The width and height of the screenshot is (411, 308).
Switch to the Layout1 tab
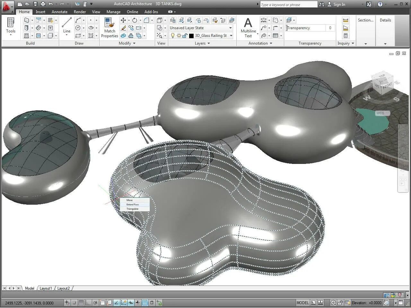[46, 288]
